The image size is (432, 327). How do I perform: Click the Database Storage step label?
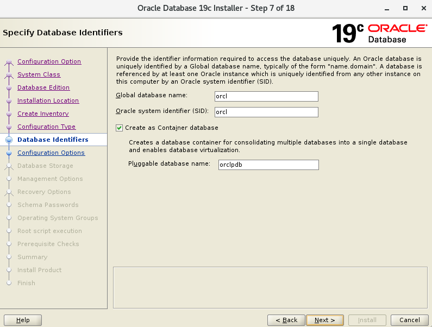(x=45, y=166)
